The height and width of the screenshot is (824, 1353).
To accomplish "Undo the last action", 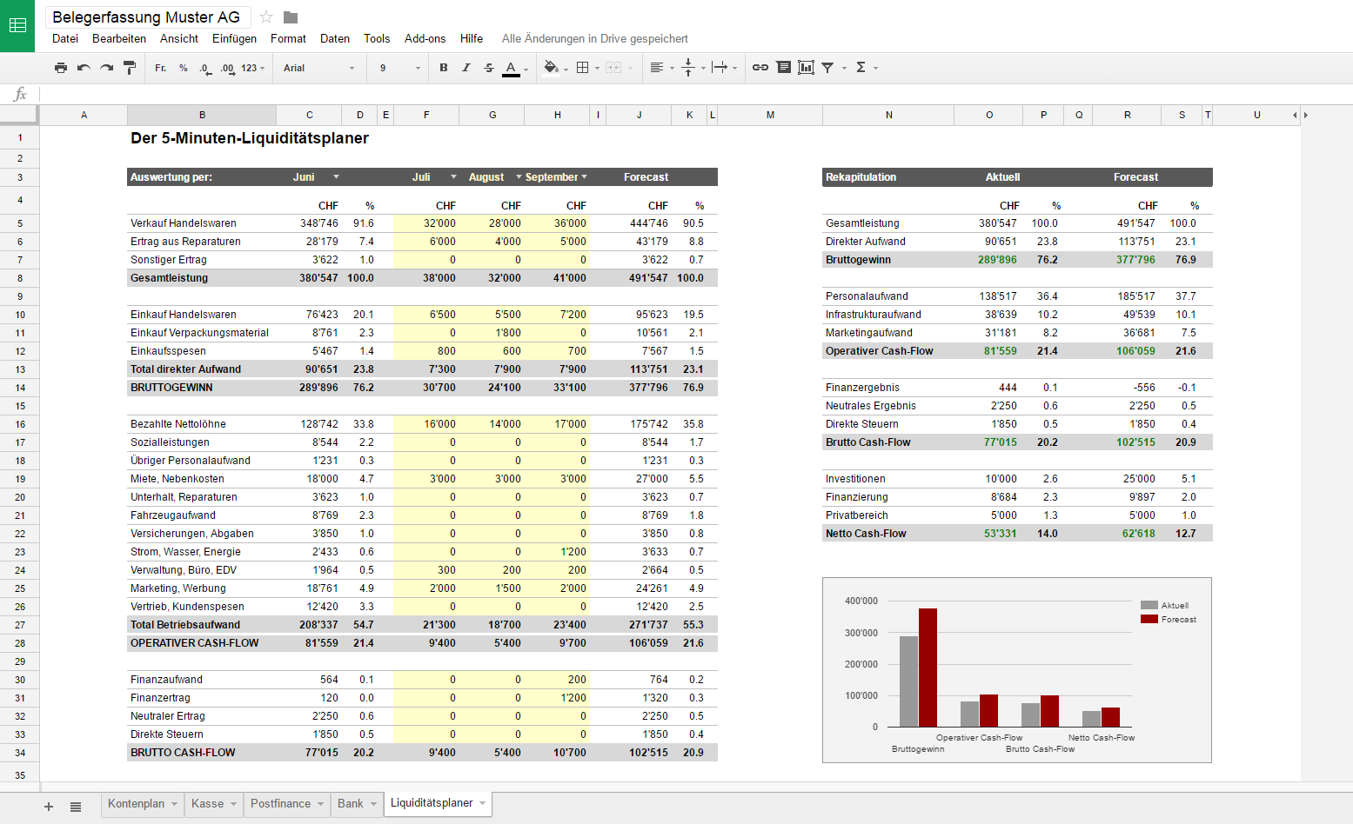I will coord(84,68).
